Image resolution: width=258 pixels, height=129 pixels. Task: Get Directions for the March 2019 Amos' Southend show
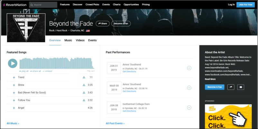129,91
